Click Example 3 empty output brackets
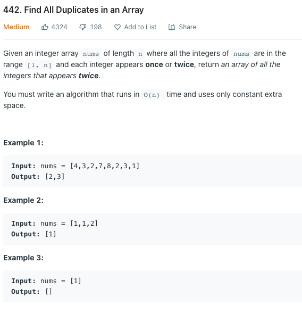 48,292
